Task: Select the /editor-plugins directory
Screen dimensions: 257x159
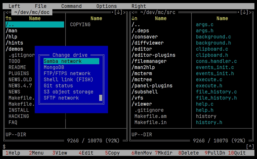Action: tap(153, 55)
